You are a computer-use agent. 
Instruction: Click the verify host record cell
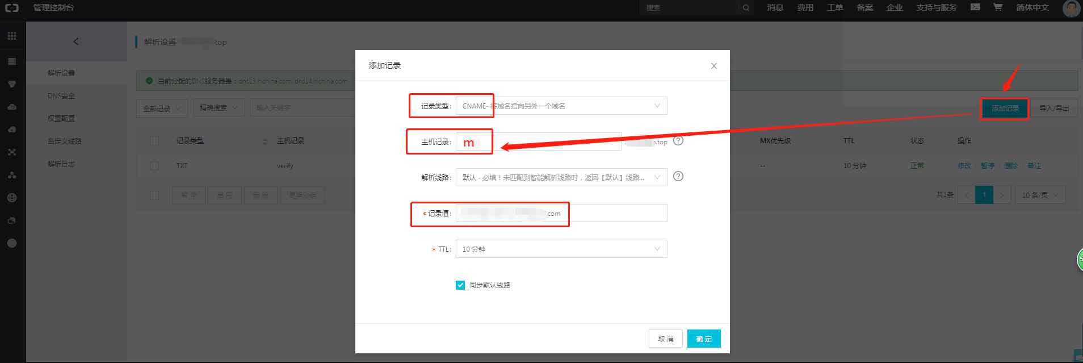[x=285, y=166]
